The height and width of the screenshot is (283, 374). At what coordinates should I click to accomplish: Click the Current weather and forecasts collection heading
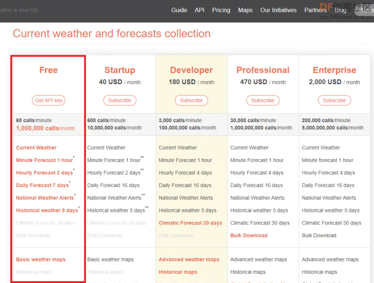coord(112,33)
